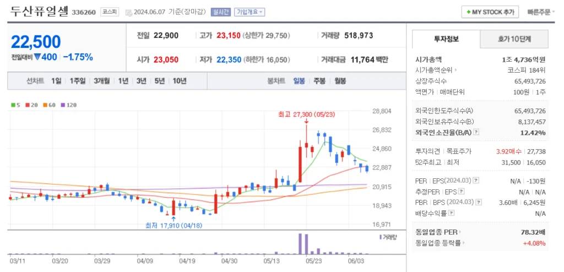Select 3년 line chart period

tap(142, 81)
